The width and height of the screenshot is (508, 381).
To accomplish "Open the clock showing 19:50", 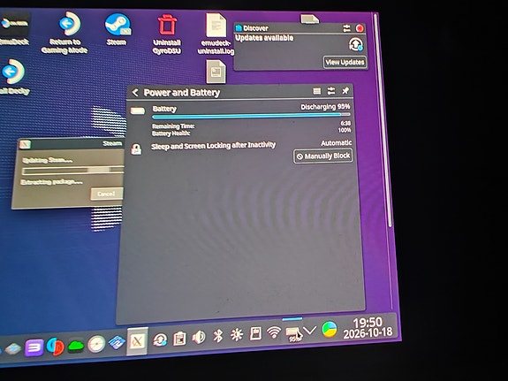I will [x=368, y=327].
